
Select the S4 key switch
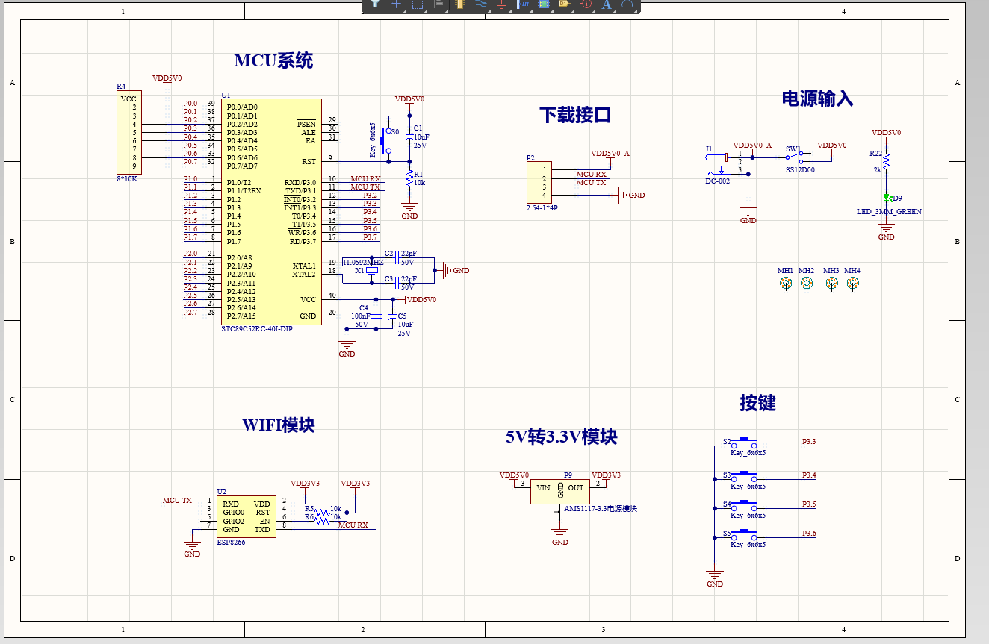pos(744,505)
